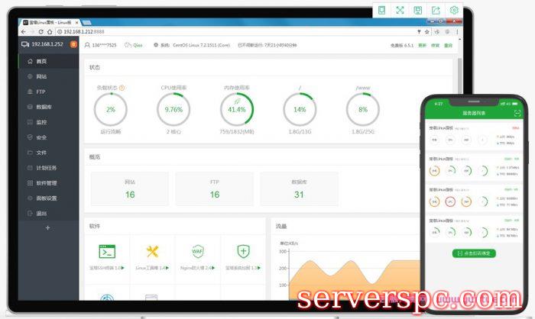Open the 数据库 (Database) sidebar item

(x=44, y=107)
